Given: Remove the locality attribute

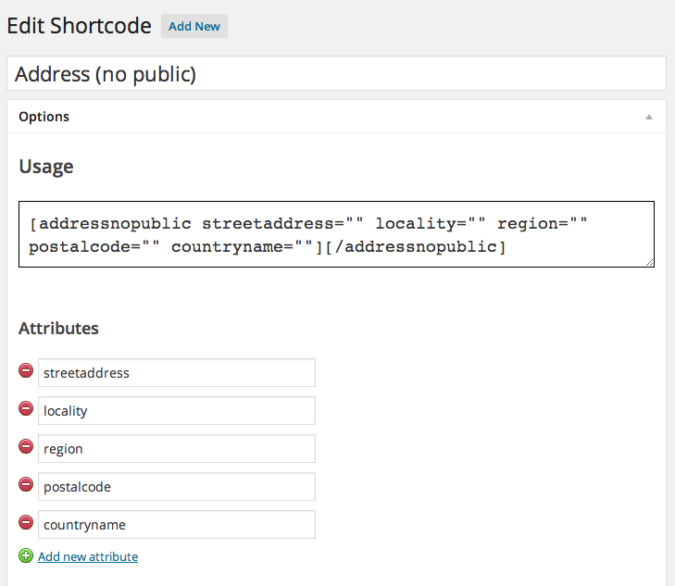Looking at the screenshot, I should pos(26,409).
